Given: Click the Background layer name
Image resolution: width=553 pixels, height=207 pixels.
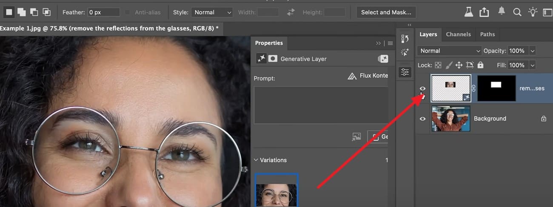Looking at the screenshot, I should click(490, 119).
